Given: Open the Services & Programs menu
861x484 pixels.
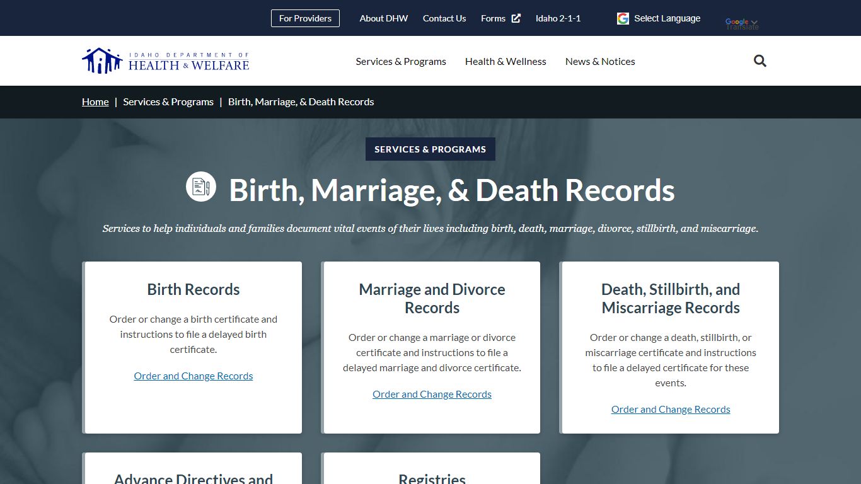Looking at the screenshot, I should [x=401, y=61].
